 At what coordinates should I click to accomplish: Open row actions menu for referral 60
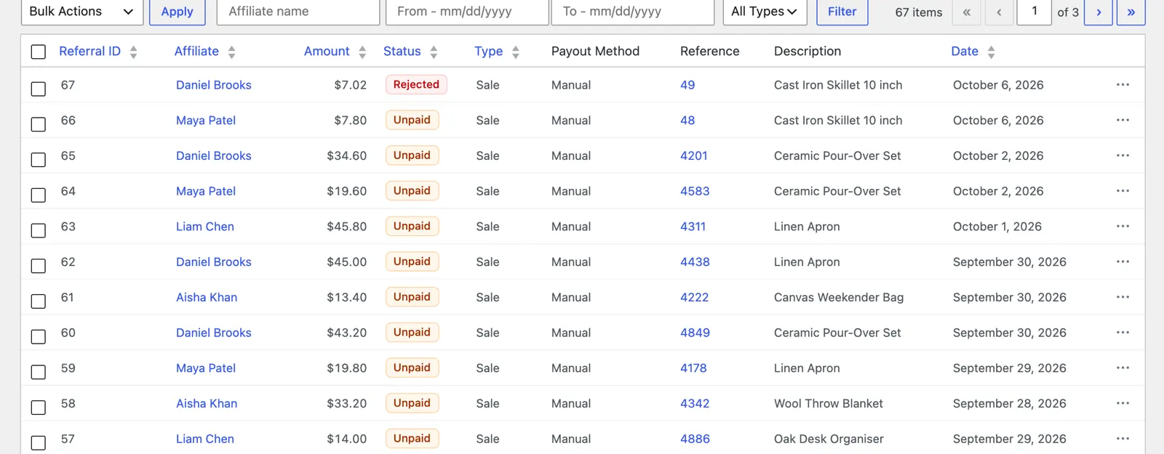1123,333
